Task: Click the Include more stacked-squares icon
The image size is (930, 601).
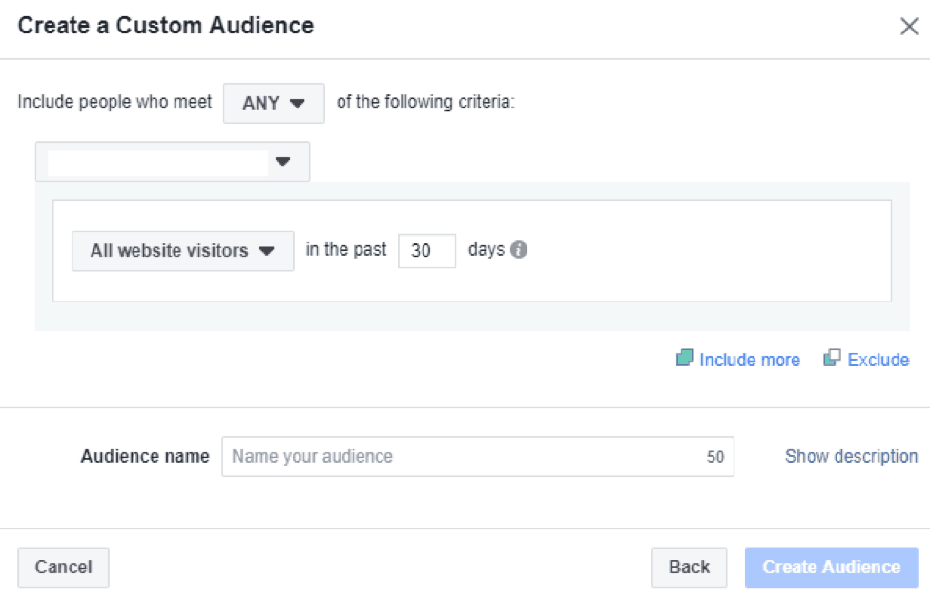Action: pyautogui.click(x=684, y=359)
